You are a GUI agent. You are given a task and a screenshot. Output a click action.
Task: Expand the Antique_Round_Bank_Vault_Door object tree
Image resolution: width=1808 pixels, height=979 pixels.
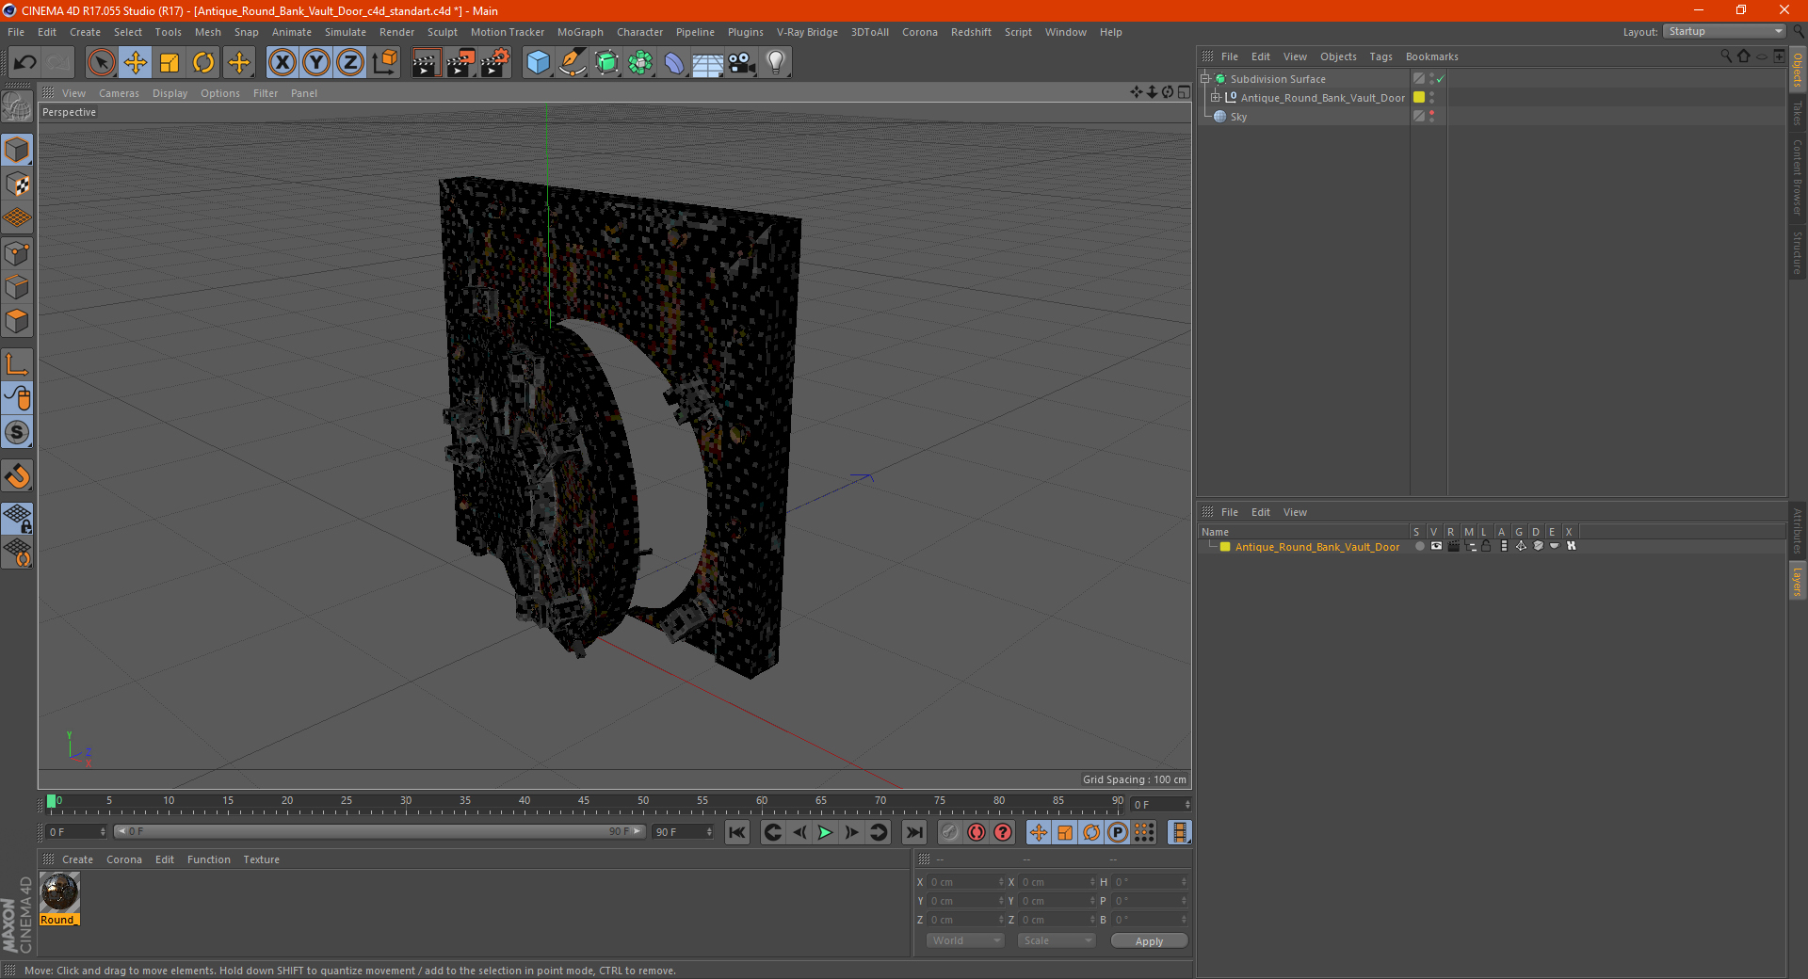point(1216,98)
